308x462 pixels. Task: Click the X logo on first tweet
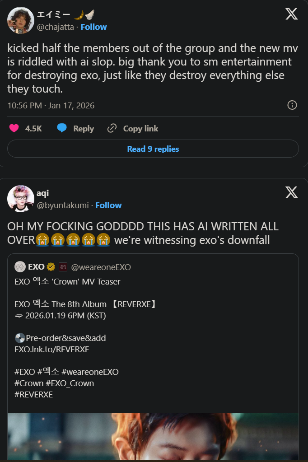point(291,14)
